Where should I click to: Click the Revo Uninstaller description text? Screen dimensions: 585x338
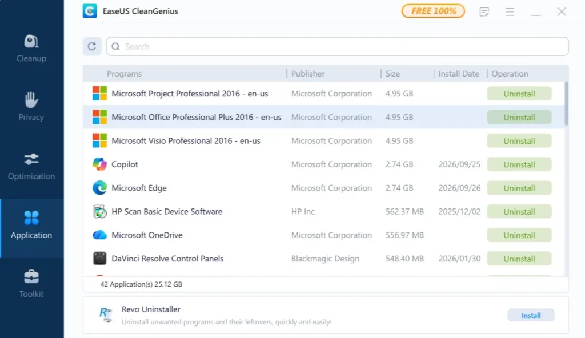pyautogui.click(x=226, y=321)
